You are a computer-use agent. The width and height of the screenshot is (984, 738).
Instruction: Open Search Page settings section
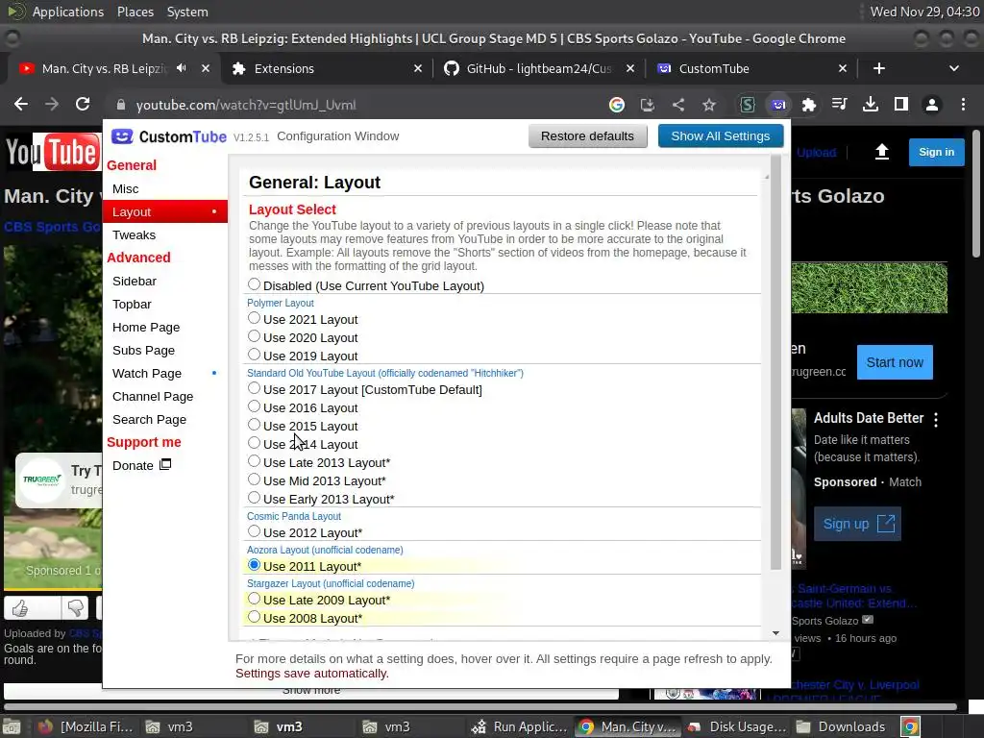149,420
